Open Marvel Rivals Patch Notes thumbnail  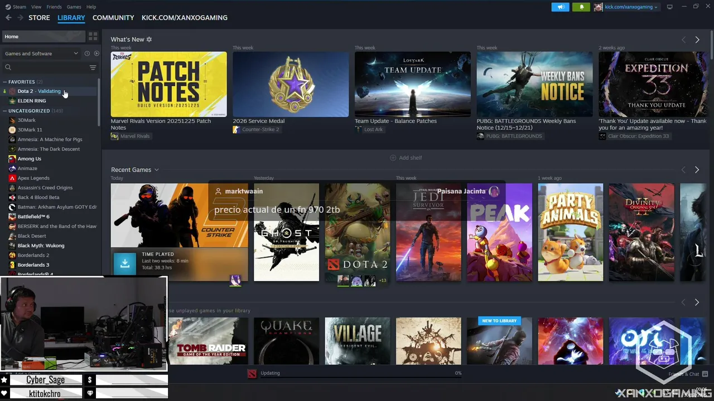pyautogui.click(x=168, y=84)
